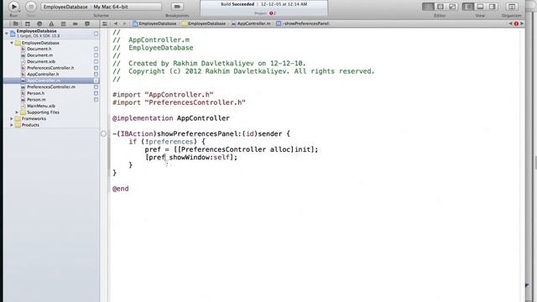
Task: Select PreferencesController.h file
Action: click(x=50, y=68)
